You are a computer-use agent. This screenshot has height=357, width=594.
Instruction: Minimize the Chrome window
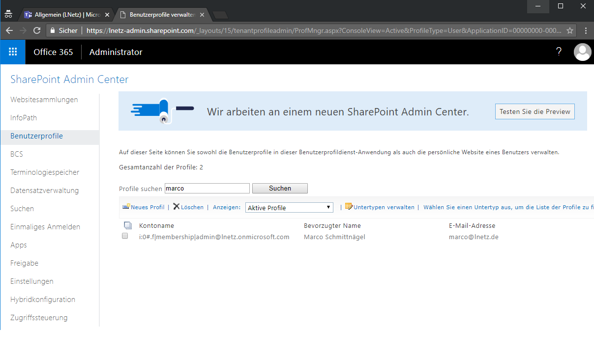coord(538,6)
